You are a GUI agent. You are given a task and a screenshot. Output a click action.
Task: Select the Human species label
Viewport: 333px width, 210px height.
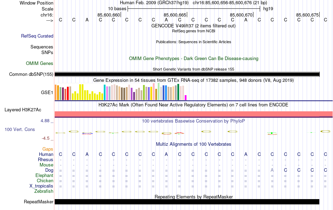click(46, 154)
